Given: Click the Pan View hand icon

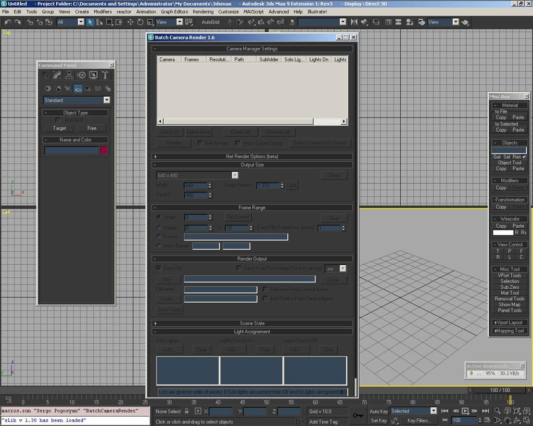Looking at the screenshot, I should [x=507, y=421].
